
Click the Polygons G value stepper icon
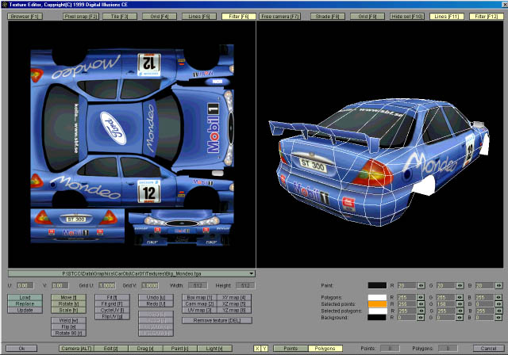pyautogui.click(x=460, y=297)
